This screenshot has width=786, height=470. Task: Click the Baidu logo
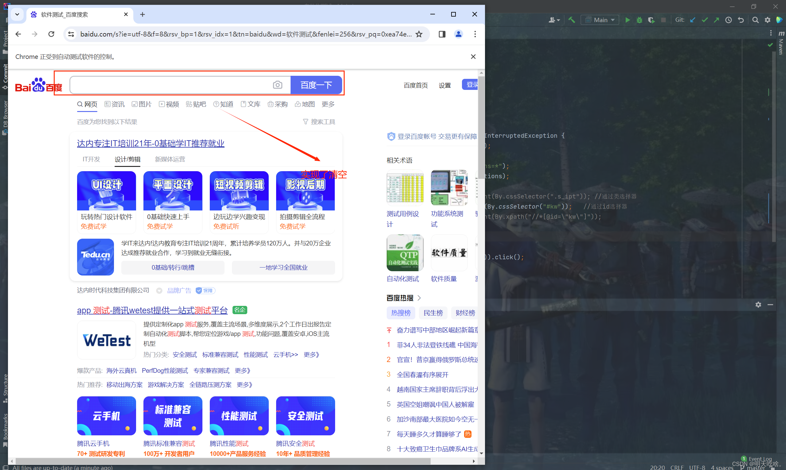point(38,85)
